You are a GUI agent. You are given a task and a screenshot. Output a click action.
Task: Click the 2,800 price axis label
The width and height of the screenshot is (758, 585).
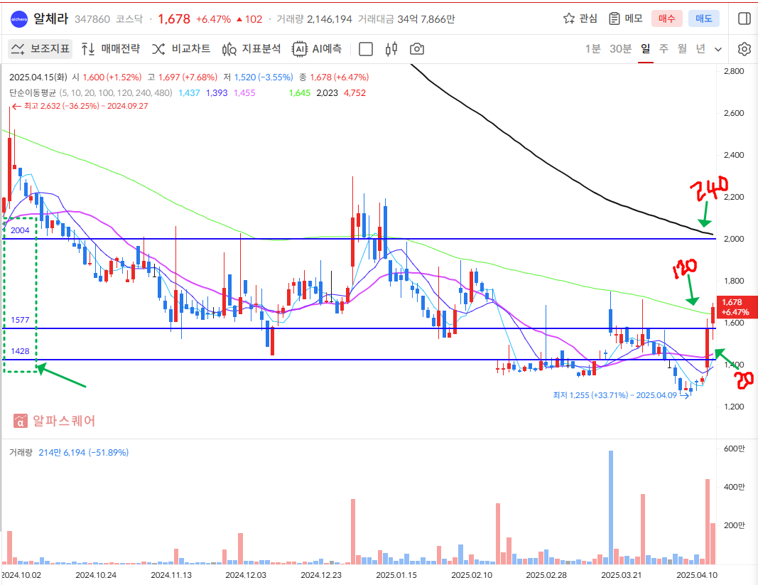click(x=734, y=71)
